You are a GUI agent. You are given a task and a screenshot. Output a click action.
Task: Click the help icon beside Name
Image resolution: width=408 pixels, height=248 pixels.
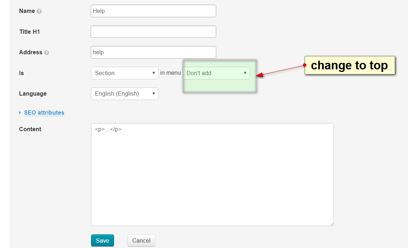tap(39, 11)
